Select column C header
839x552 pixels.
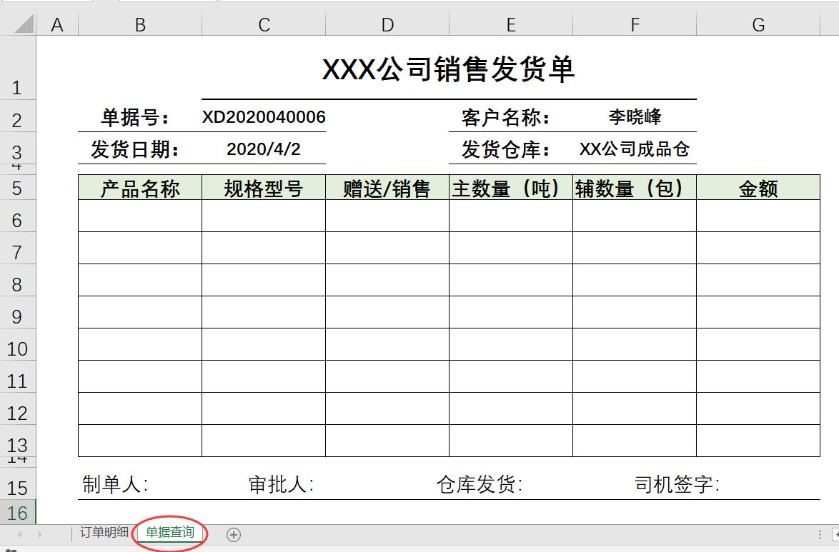pos(264,24)
